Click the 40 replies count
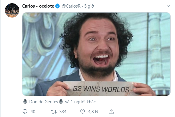Viewport: 175px width, 117px height. coord(33,112)
